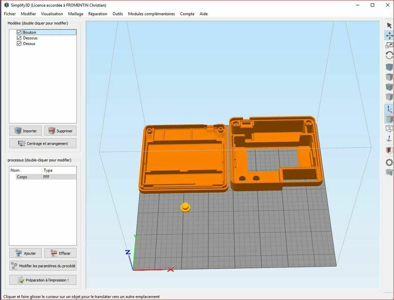
Task: Select the arrow selection tool
Action: pyautogui.click(x=389, y=25)
